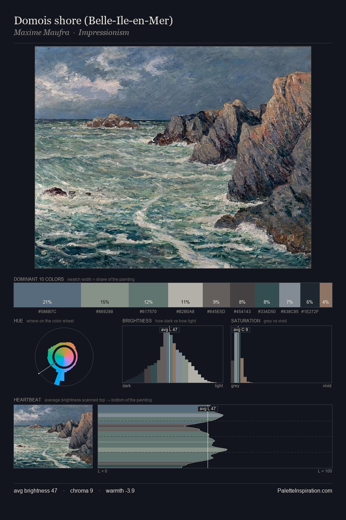Screen dimensions: 346x520
Task: Click the 'Impressionism' style label
Action: (104, 33)
